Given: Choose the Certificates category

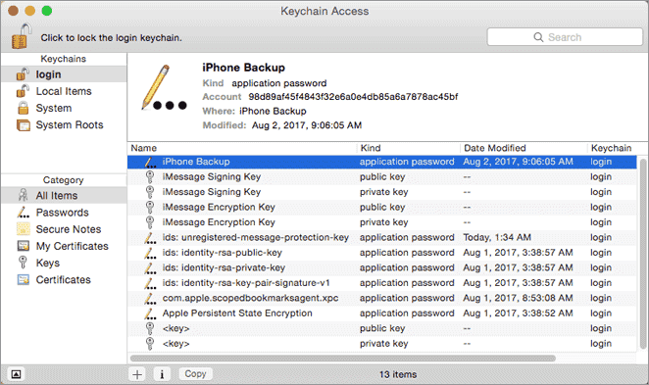Looking at the screenshot, I should click(64, 280).
